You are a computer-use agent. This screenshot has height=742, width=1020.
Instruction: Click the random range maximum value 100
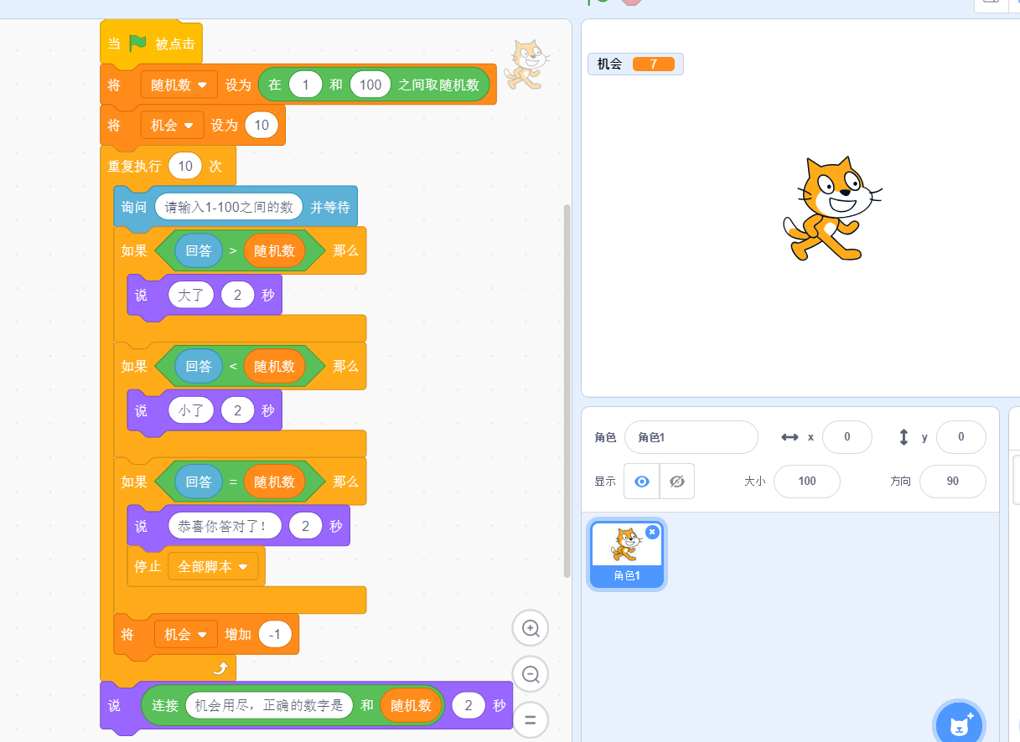click(370, 85)
